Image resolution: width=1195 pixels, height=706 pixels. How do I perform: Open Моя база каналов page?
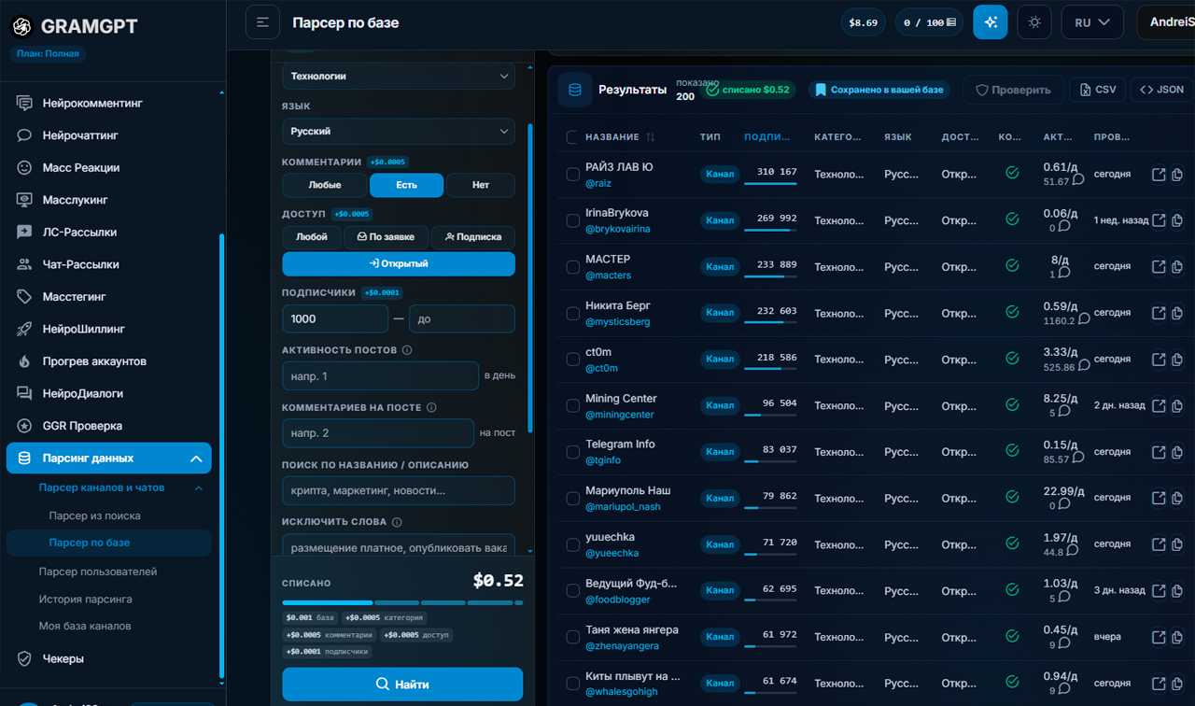coord(85,626)
